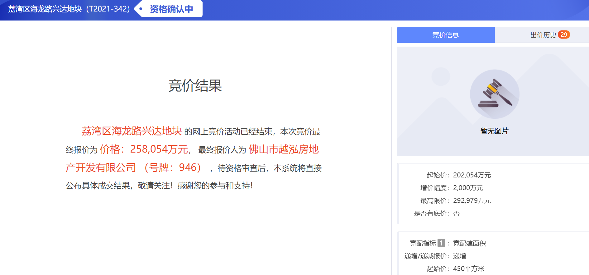Click the 450平方米 starting area value

point(468,269)
